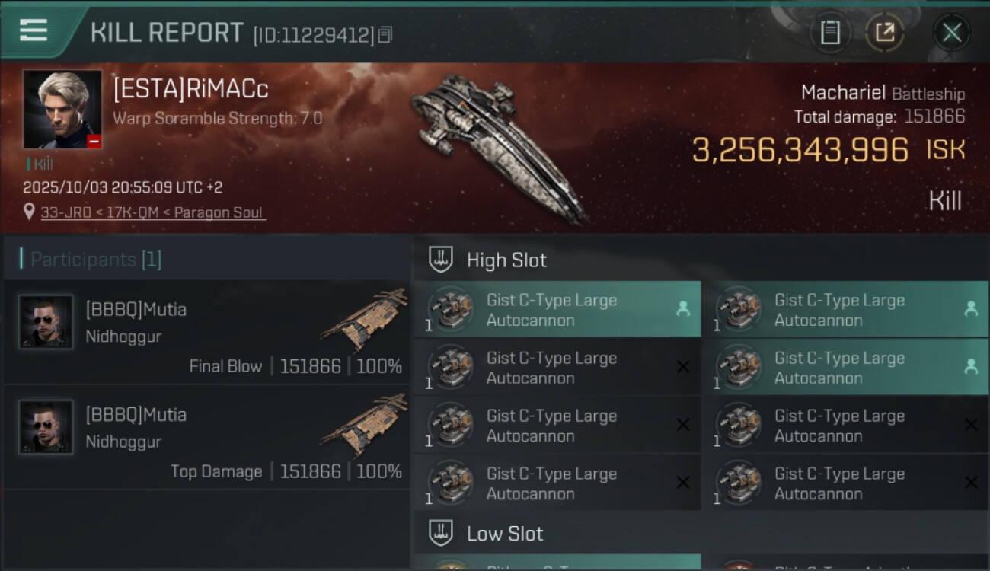
Task: Click the location pin icon
Action: tap(29, 212)
